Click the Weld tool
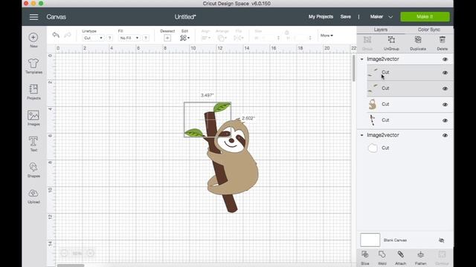Viewport: 476px width, 267px height. click(x=382, y=258)
